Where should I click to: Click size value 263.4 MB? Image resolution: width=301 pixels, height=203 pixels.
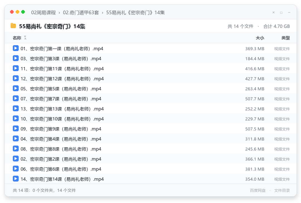tap(254, 89)
